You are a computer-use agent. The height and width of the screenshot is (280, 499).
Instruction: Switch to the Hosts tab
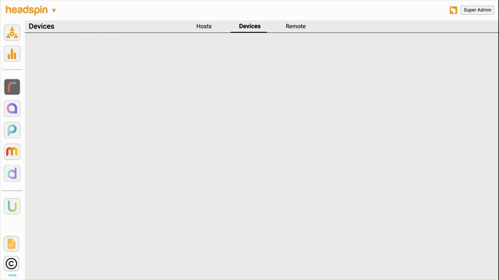(204, 26)
